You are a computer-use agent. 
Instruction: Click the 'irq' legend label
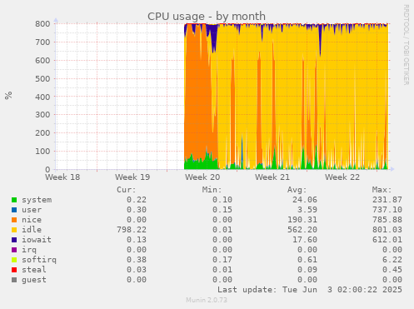29,250
